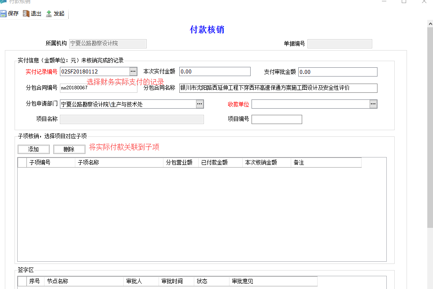The height and width of the screenshot is (289, 433).
Task: Click the 单据编号 field
Action: (340, 44)
